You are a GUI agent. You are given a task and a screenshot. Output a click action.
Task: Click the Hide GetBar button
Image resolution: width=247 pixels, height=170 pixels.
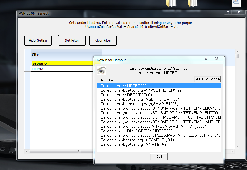click(x=38, y=40)
